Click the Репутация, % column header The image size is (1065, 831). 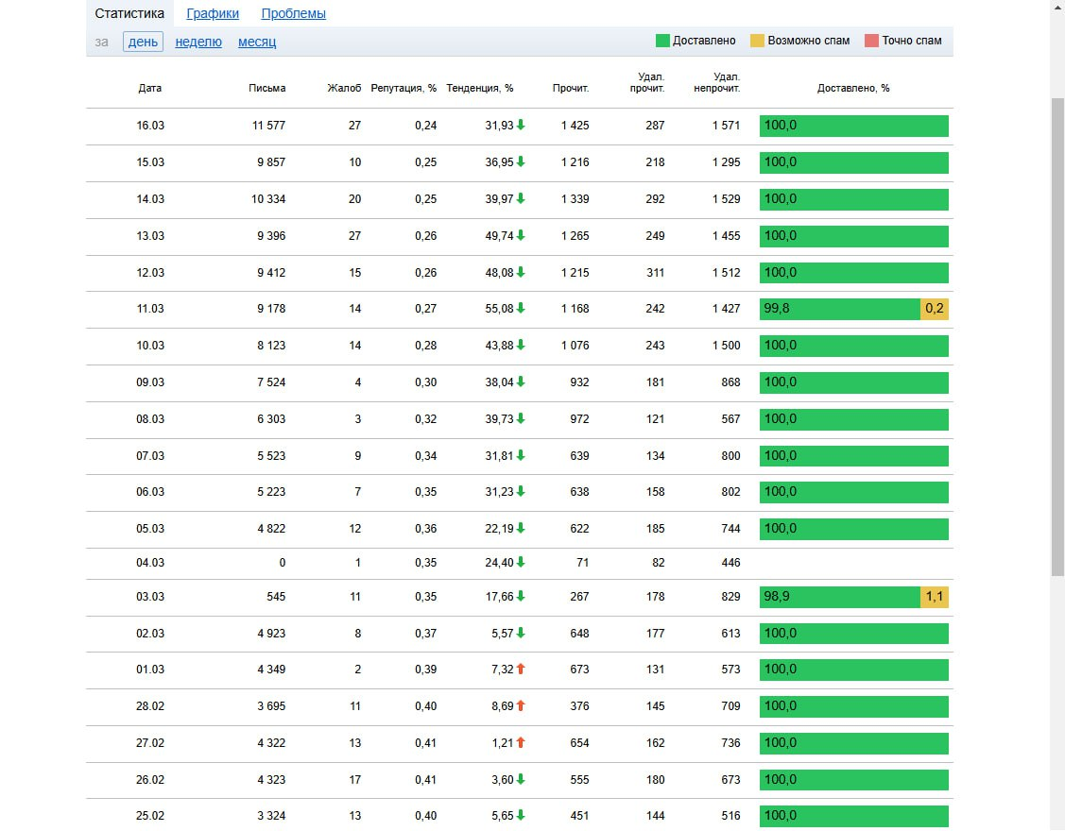coord(404,88)
